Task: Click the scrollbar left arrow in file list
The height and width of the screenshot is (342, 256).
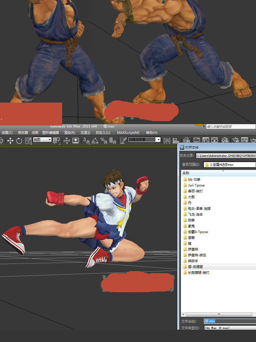Action: click(183, 314)
